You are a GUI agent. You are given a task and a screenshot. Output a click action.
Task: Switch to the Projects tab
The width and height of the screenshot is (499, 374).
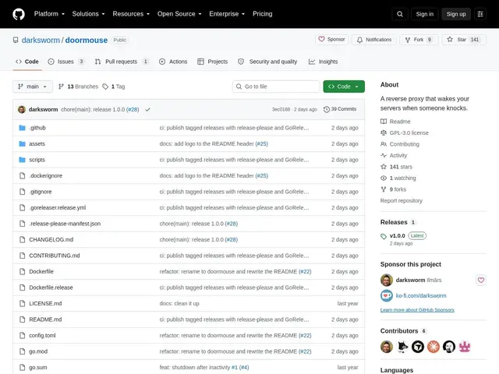213,62
